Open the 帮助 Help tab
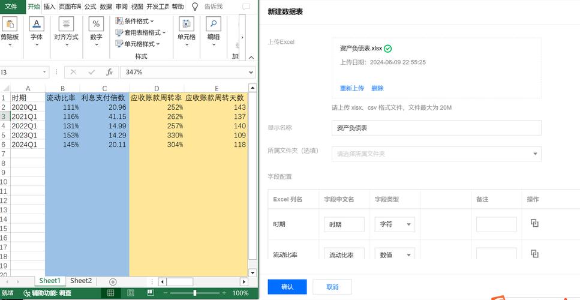This screenshot has height=300, width=580. tap(178, 6)
